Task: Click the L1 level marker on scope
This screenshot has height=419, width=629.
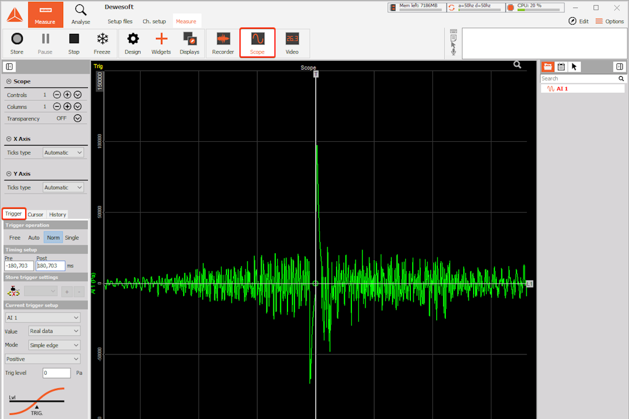Action: point(529,284)
